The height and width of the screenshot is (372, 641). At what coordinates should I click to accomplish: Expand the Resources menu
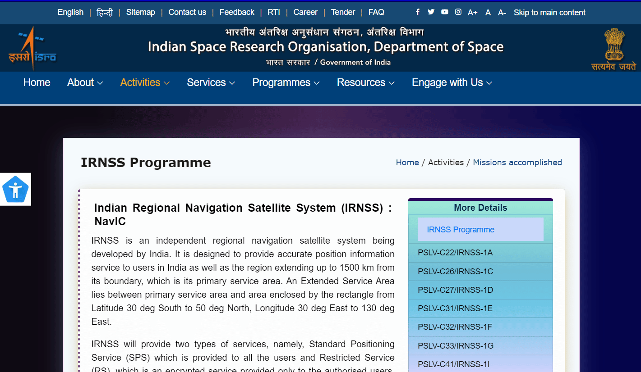point(366,83)
